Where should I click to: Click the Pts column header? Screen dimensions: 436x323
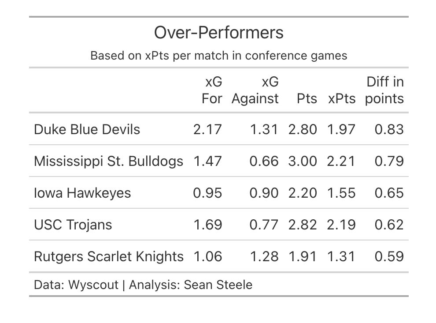coord(307,98)
